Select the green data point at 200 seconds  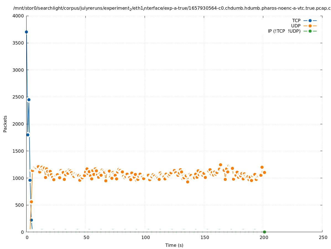point(264,232)
